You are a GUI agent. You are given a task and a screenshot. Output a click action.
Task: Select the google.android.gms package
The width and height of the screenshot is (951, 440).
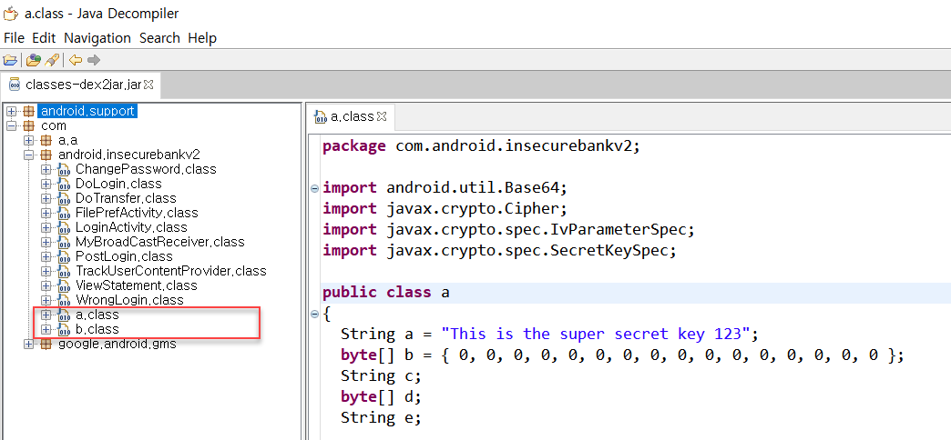(x=118, y=344)
